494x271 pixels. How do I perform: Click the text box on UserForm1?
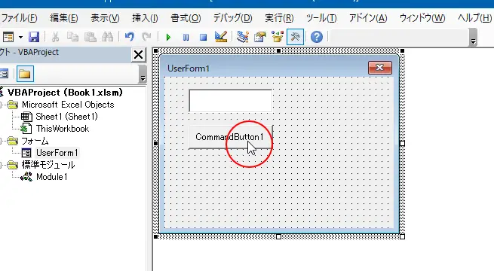click(x=230, y=101)
